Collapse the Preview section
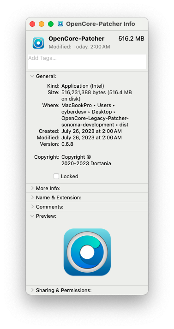The image size is (174, 329). [32, 216]
